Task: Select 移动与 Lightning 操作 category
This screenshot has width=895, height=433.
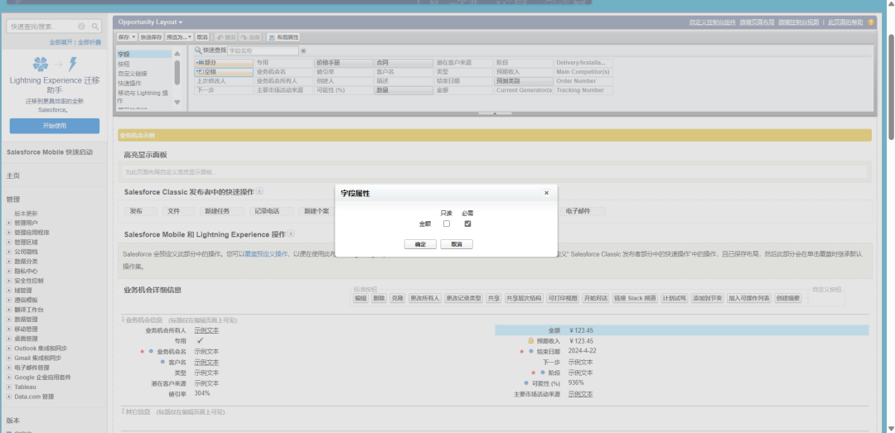Action: click(144, 96)
